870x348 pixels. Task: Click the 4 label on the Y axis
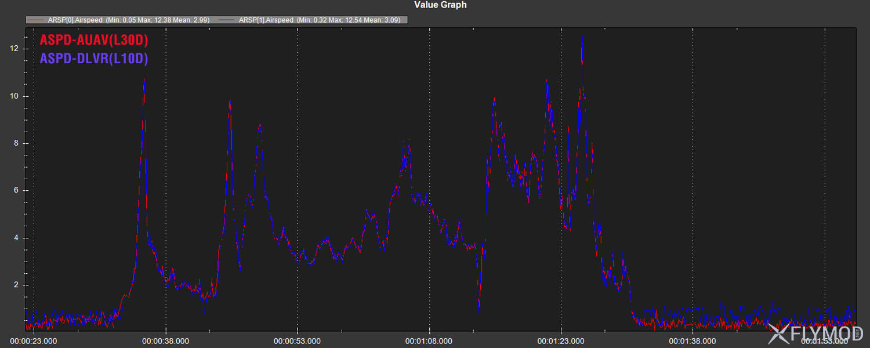coord(16,238)
